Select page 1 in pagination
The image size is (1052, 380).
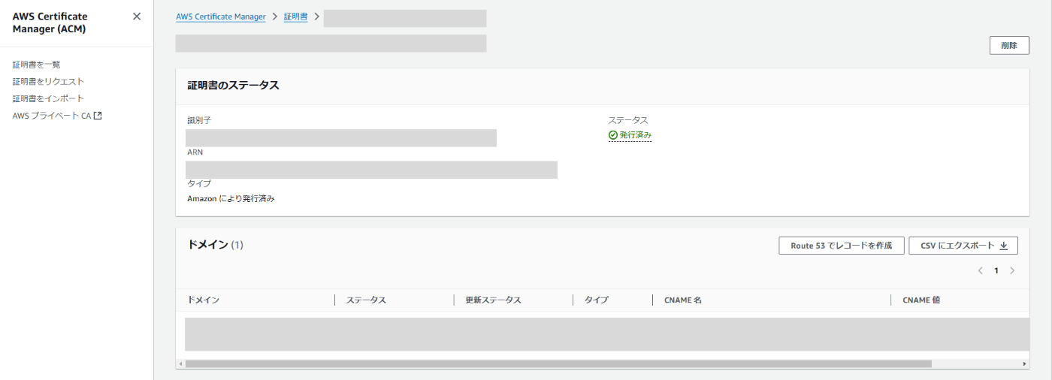996,270
